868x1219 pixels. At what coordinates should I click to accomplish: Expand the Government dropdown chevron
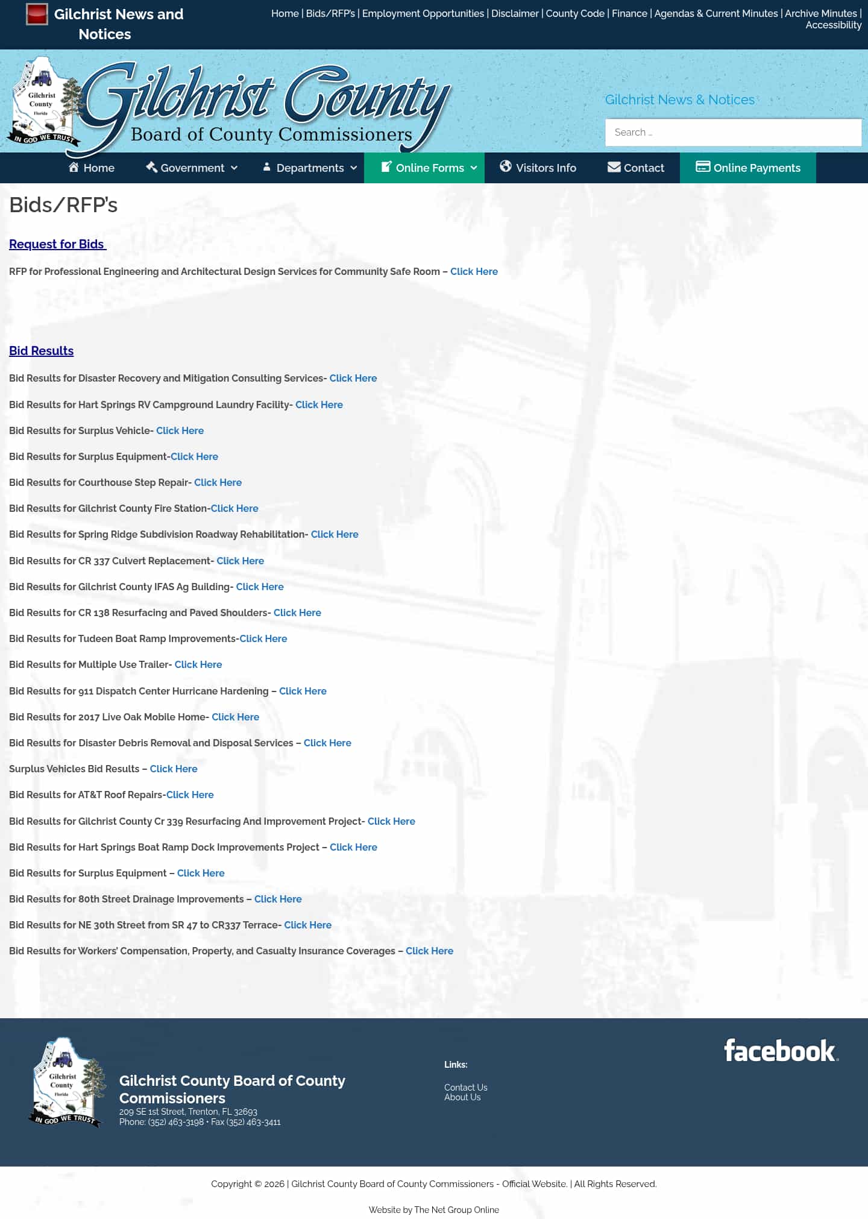tap(234, 168)
